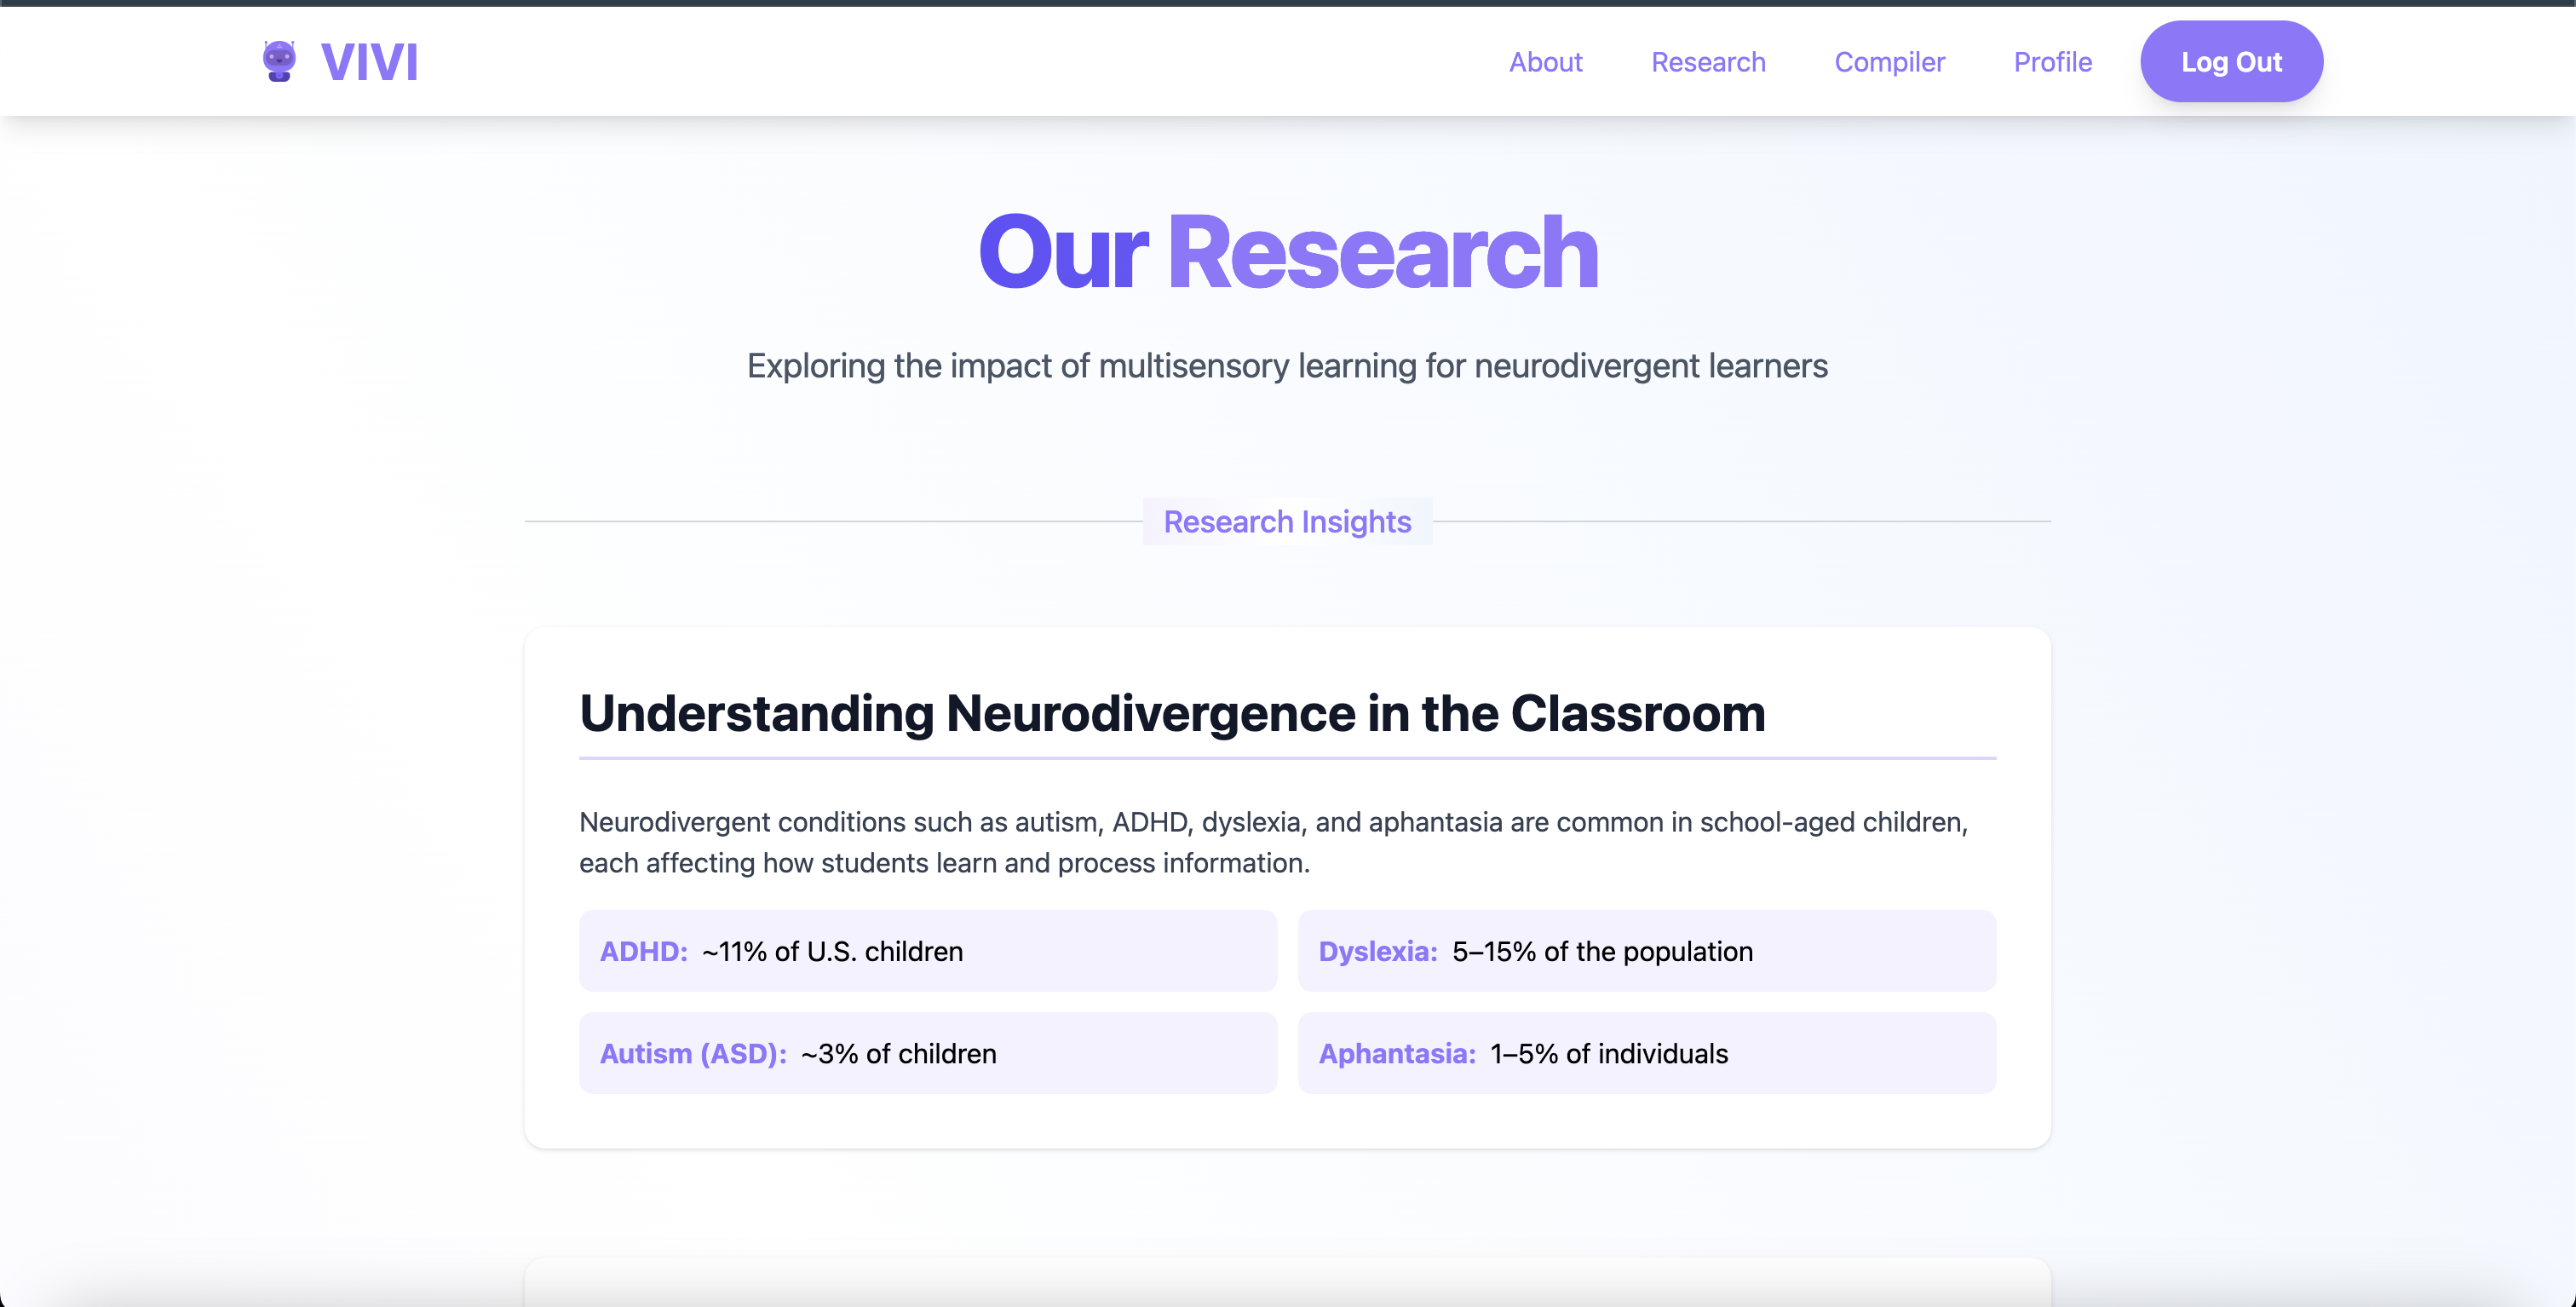Click Understanding Neurodivergence in the Classroom heading

[x=1172, y=714]
